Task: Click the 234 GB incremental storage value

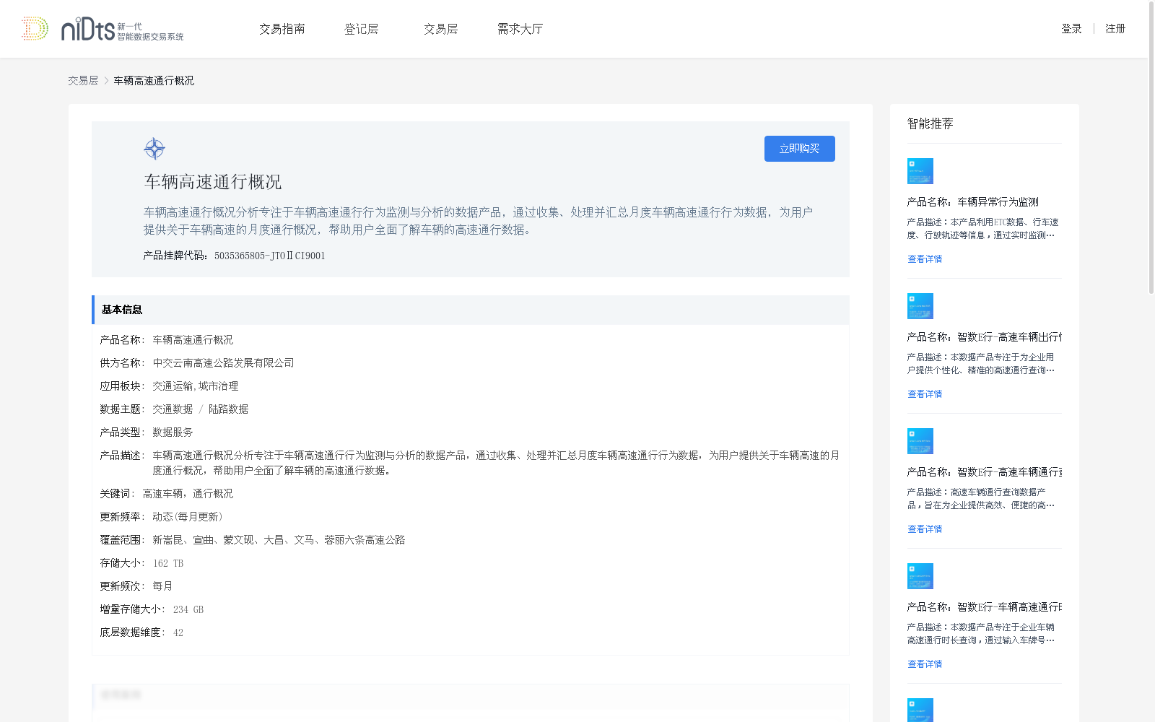Action: pyautogui.click(x=188, y=609)
